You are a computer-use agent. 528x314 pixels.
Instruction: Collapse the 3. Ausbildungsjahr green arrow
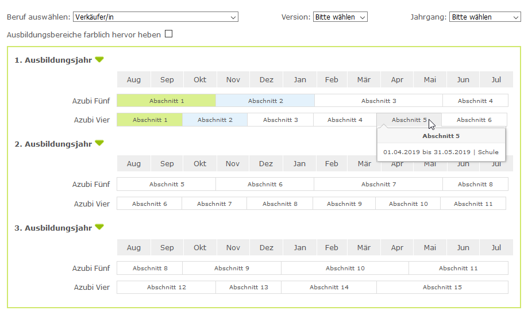[x=99, y=227]
